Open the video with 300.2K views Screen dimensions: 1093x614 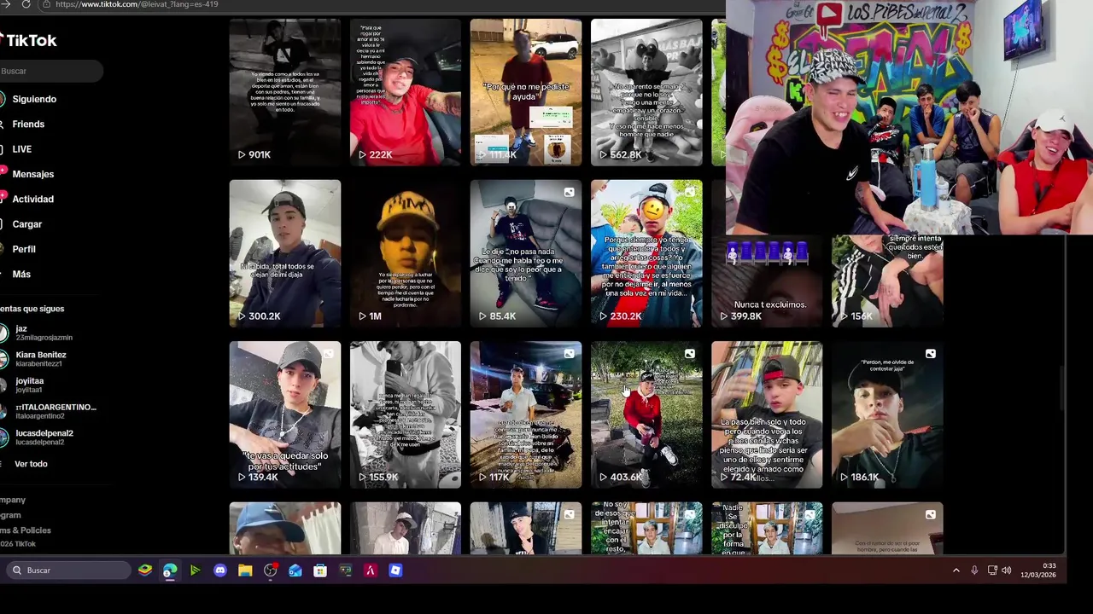(x=284, y=253)
